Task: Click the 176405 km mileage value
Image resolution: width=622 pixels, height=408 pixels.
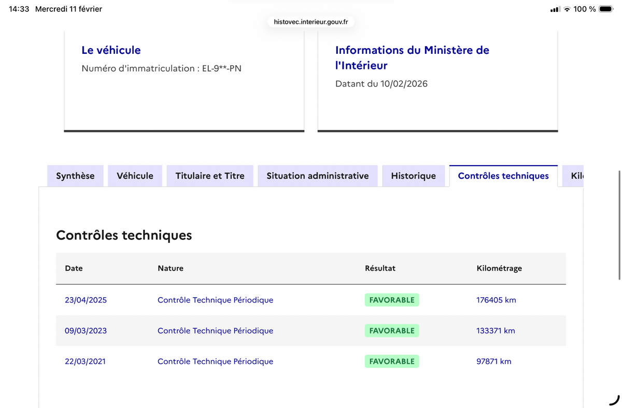Action: click(496, 300)
